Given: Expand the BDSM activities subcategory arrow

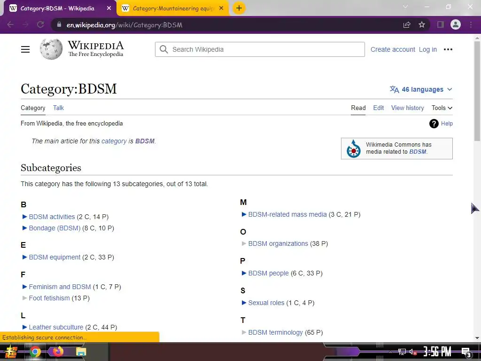Looking at the screenshot, I should 24,217.
